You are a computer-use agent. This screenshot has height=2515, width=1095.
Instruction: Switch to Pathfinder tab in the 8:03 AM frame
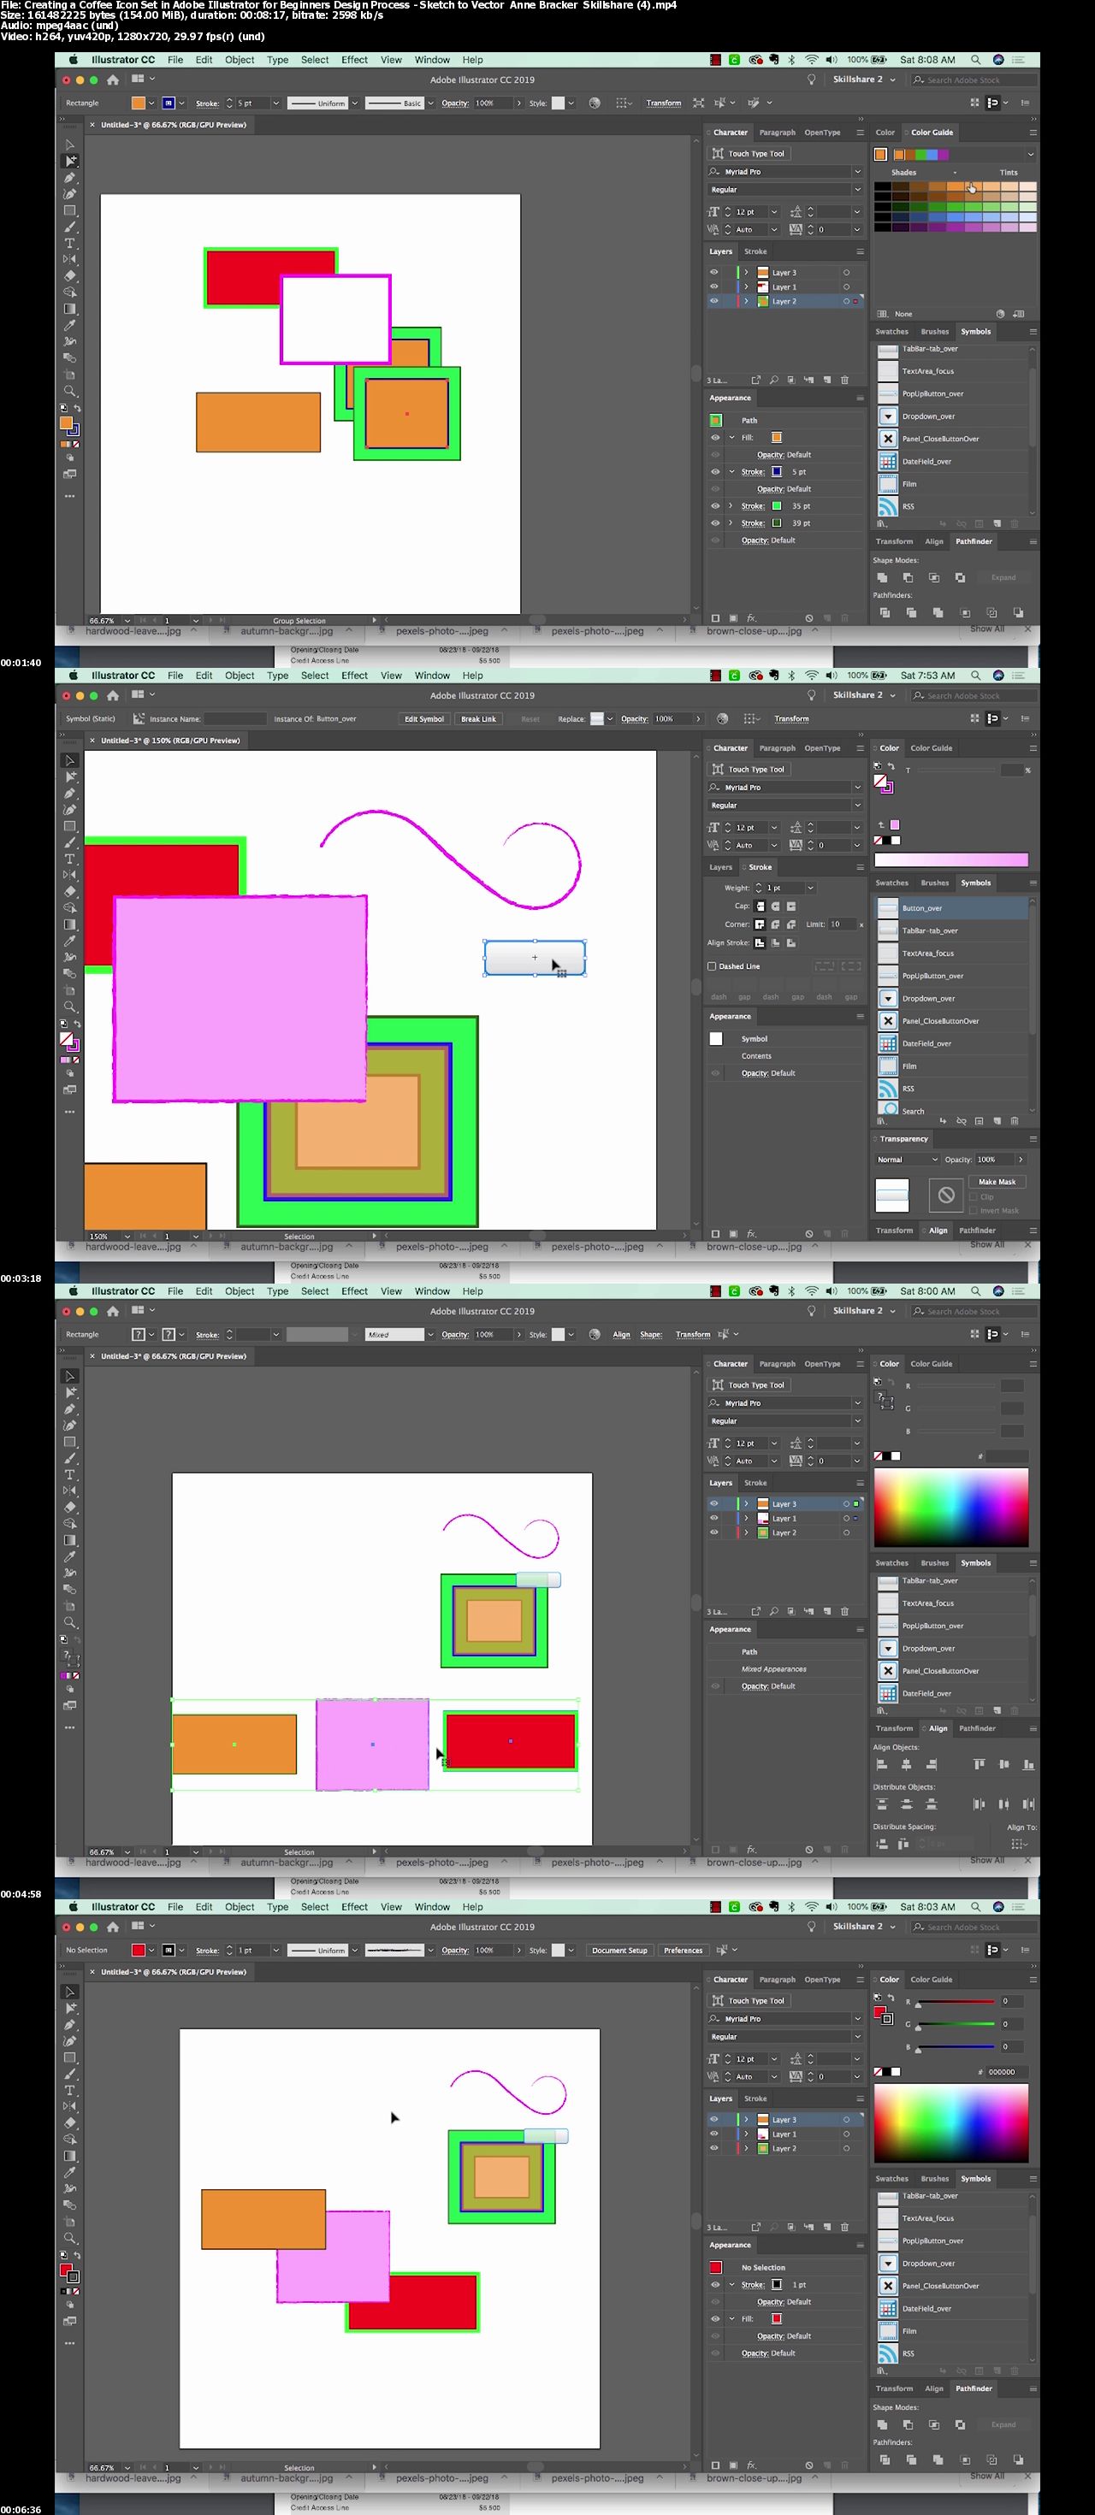click(x=974, y=2389)
